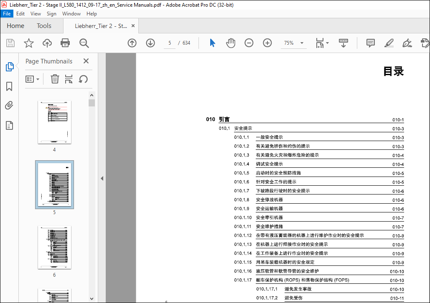
Task: Print the document with printer icon
Action: [65, 43]
